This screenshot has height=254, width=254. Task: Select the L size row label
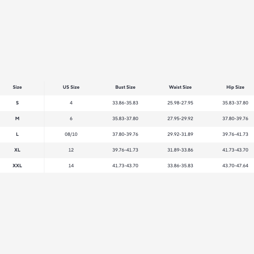click(17, 134)
